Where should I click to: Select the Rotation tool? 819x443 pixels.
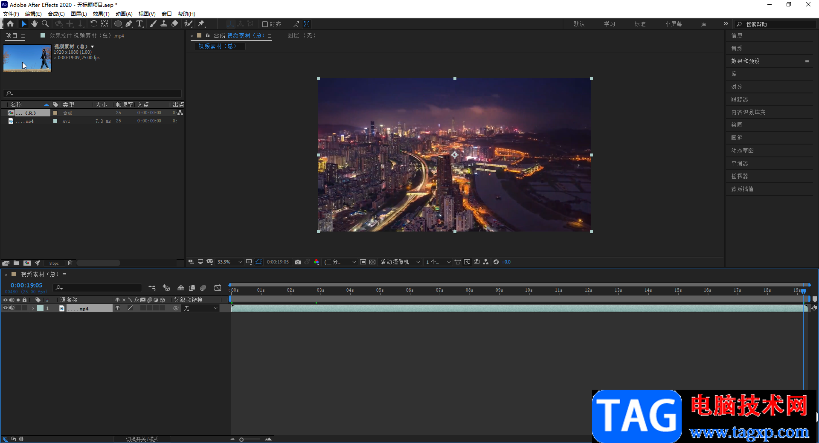93,24
